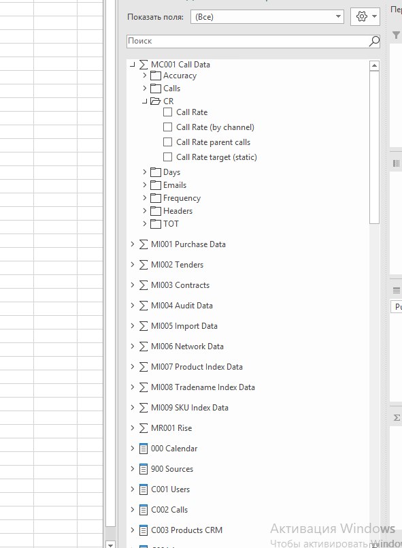Select the MI003 Contracts label
This screenshot has width=402, height=548.
(180, 285)
